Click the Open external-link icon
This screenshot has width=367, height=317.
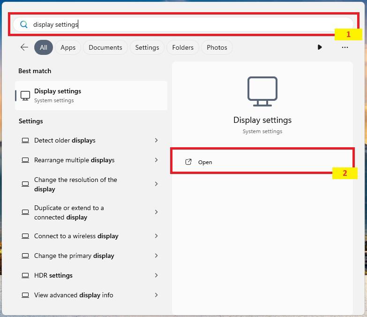point(188,162)
